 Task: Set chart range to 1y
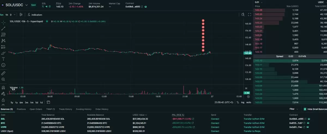[17, 102]
